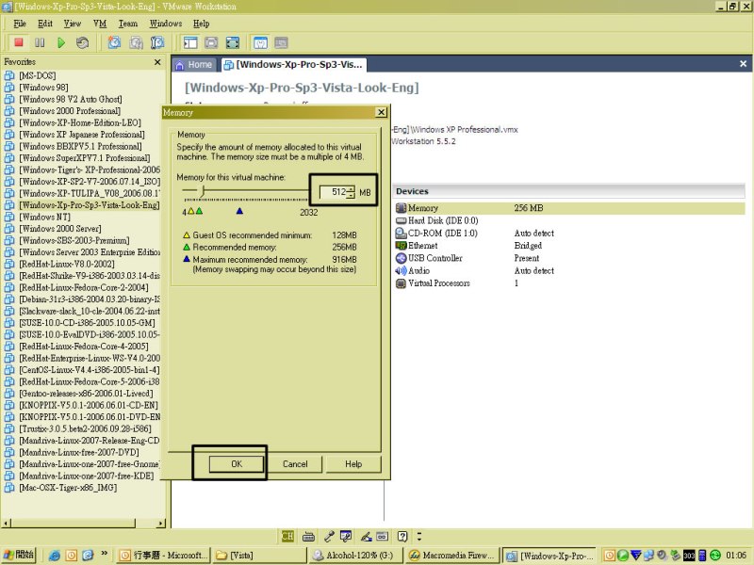754x565 pixels.
Task: Click the yellow guest minimum marker under slider
Action: pyautogui.click(x=191, y=211)
